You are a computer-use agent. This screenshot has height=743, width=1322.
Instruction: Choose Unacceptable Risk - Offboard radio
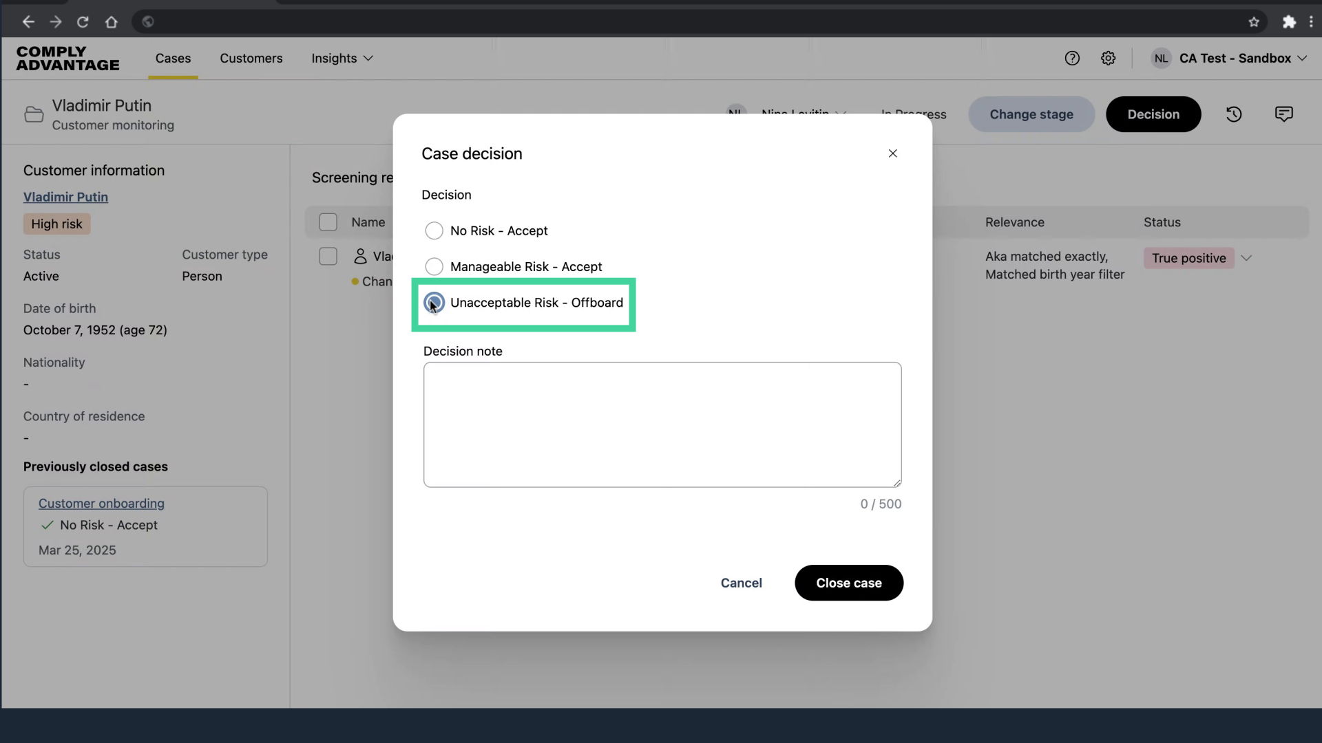[x=434, y=303]
